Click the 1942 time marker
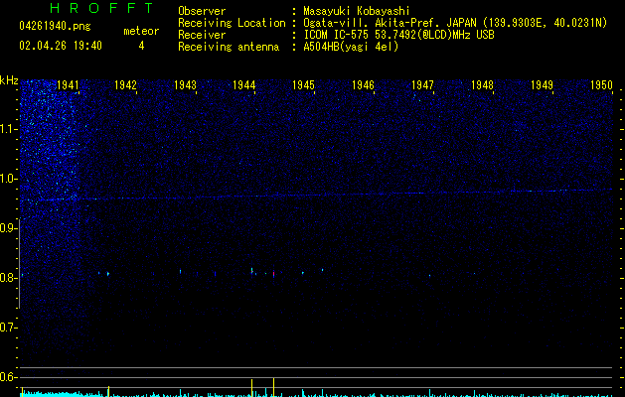This screenshot has width=625, height=397. 125,85
